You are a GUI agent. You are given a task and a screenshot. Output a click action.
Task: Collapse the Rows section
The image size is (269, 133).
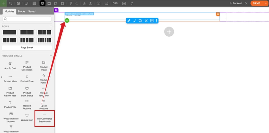[51, 26]
